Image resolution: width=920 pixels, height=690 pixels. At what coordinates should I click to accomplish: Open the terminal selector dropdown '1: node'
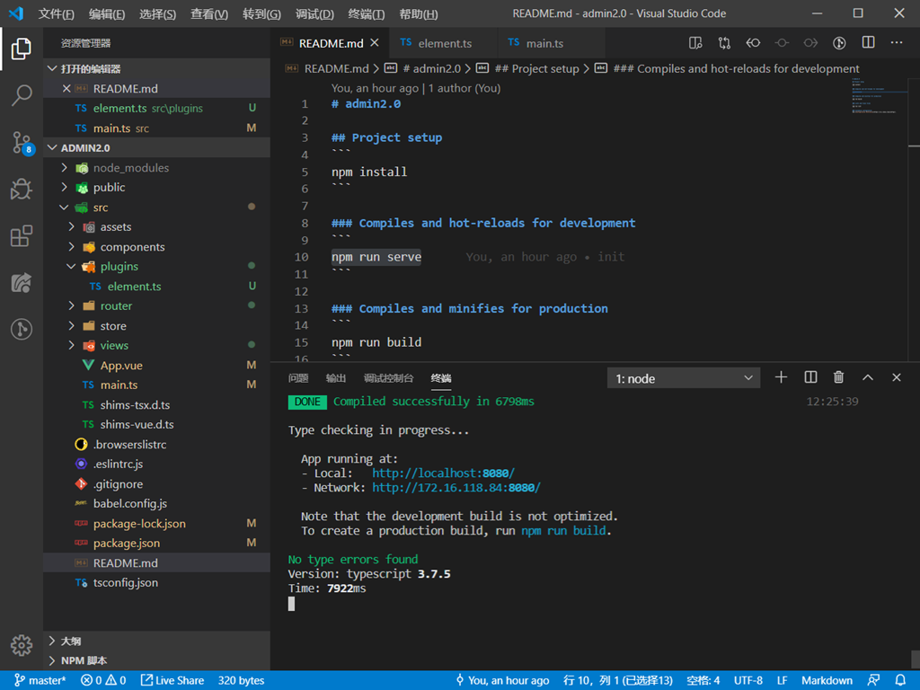point(684,378)
